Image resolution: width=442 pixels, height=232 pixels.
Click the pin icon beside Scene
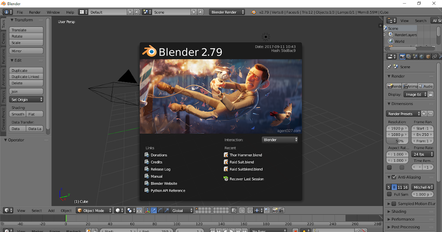pyautogui.click(x=389, y=67)
